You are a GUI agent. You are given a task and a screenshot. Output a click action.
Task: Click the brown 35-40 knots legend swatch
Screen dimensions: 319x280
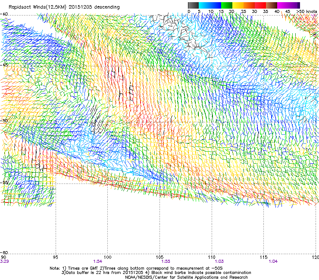272,5
